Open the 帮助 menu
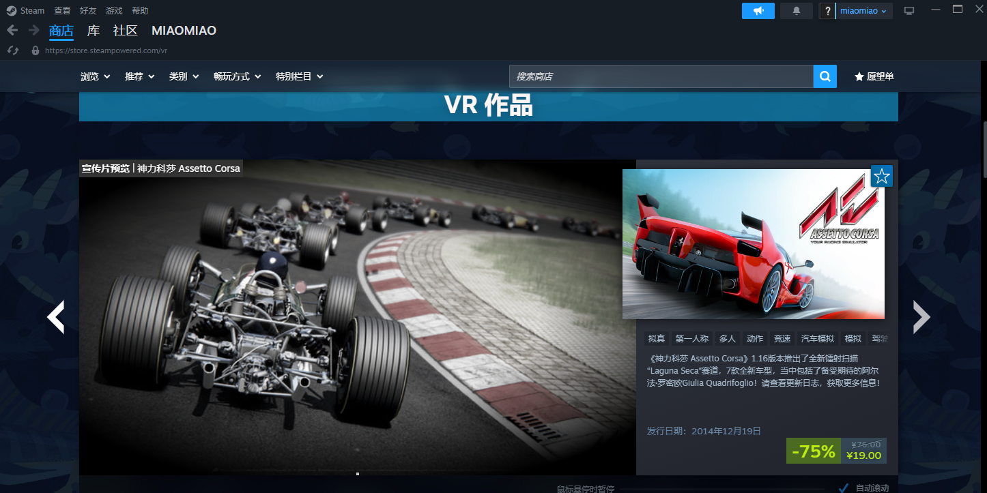The height and width of the screenshot is (493, 987). click(x=140, y=10)
